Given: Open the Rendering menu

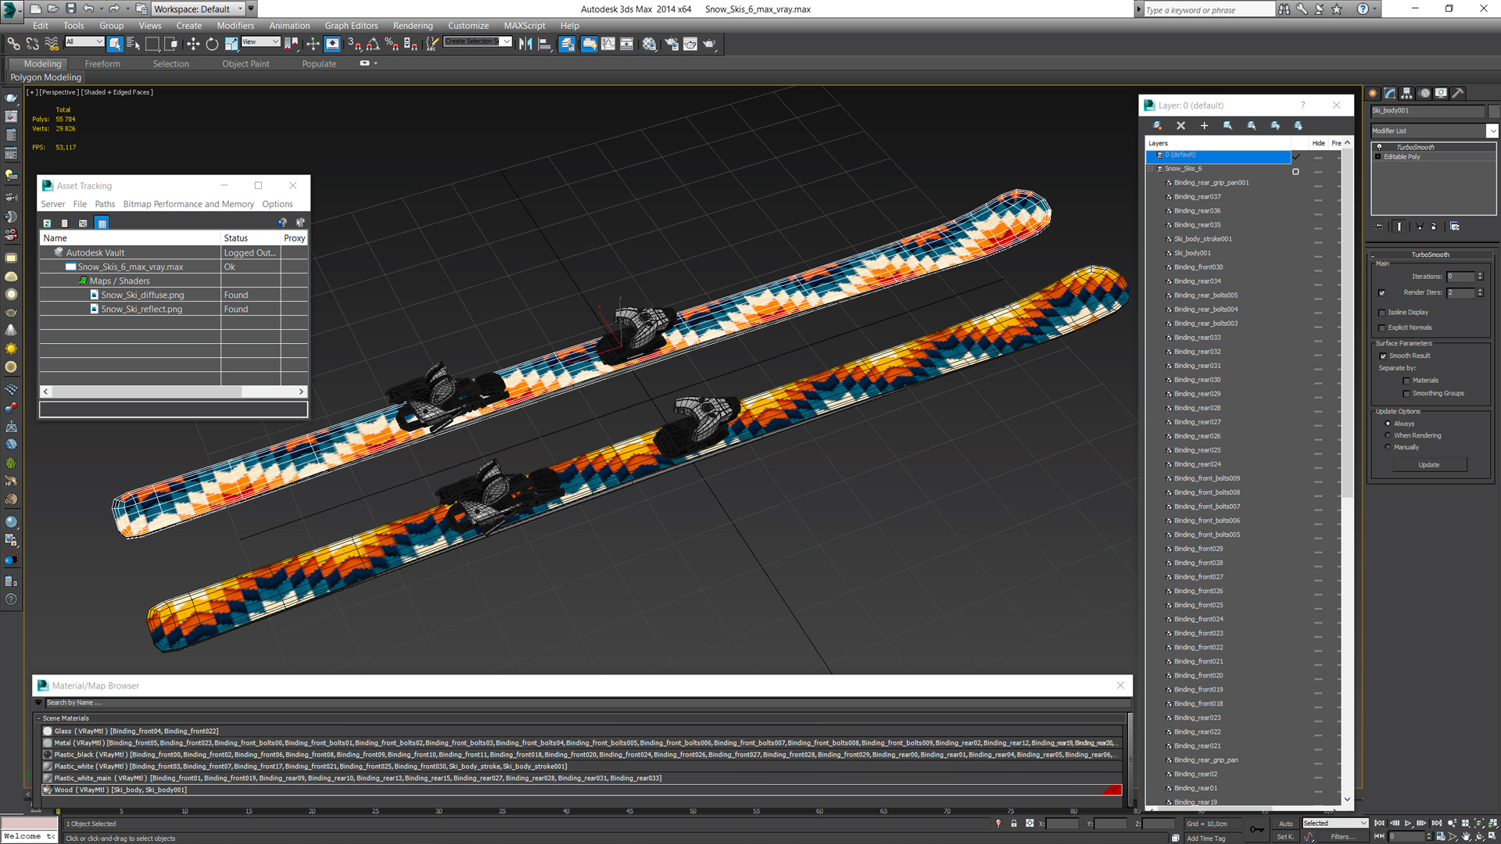Looking at the screenshot, I should click(413, 26).
